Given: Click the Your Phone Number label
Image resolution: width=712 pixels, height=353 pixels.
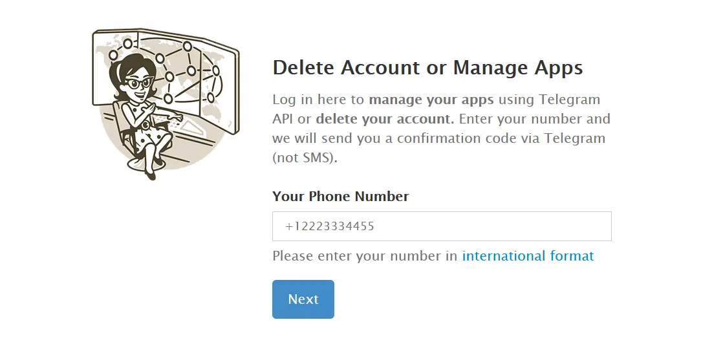Looking at the screenshot, I should coord(340,197).
